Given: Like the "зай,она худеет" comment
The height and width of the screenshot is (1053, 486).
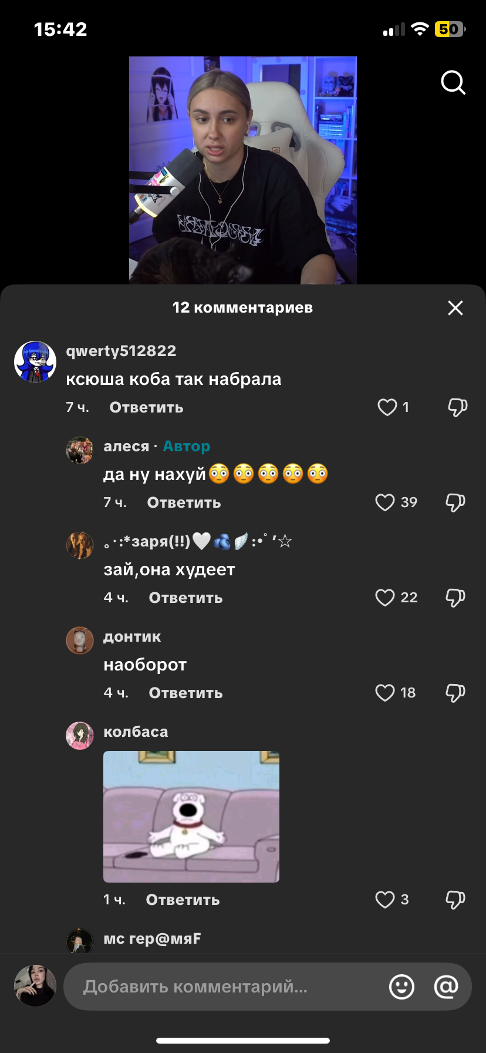Looking at the screenshot, I should pos(385,598).
